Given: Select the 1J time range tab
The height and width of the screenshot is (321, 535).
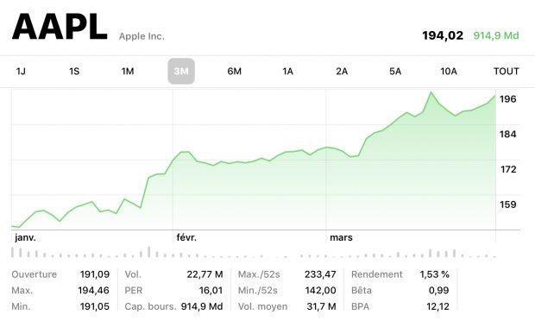Looking at the screenshot, I should 21,72.
